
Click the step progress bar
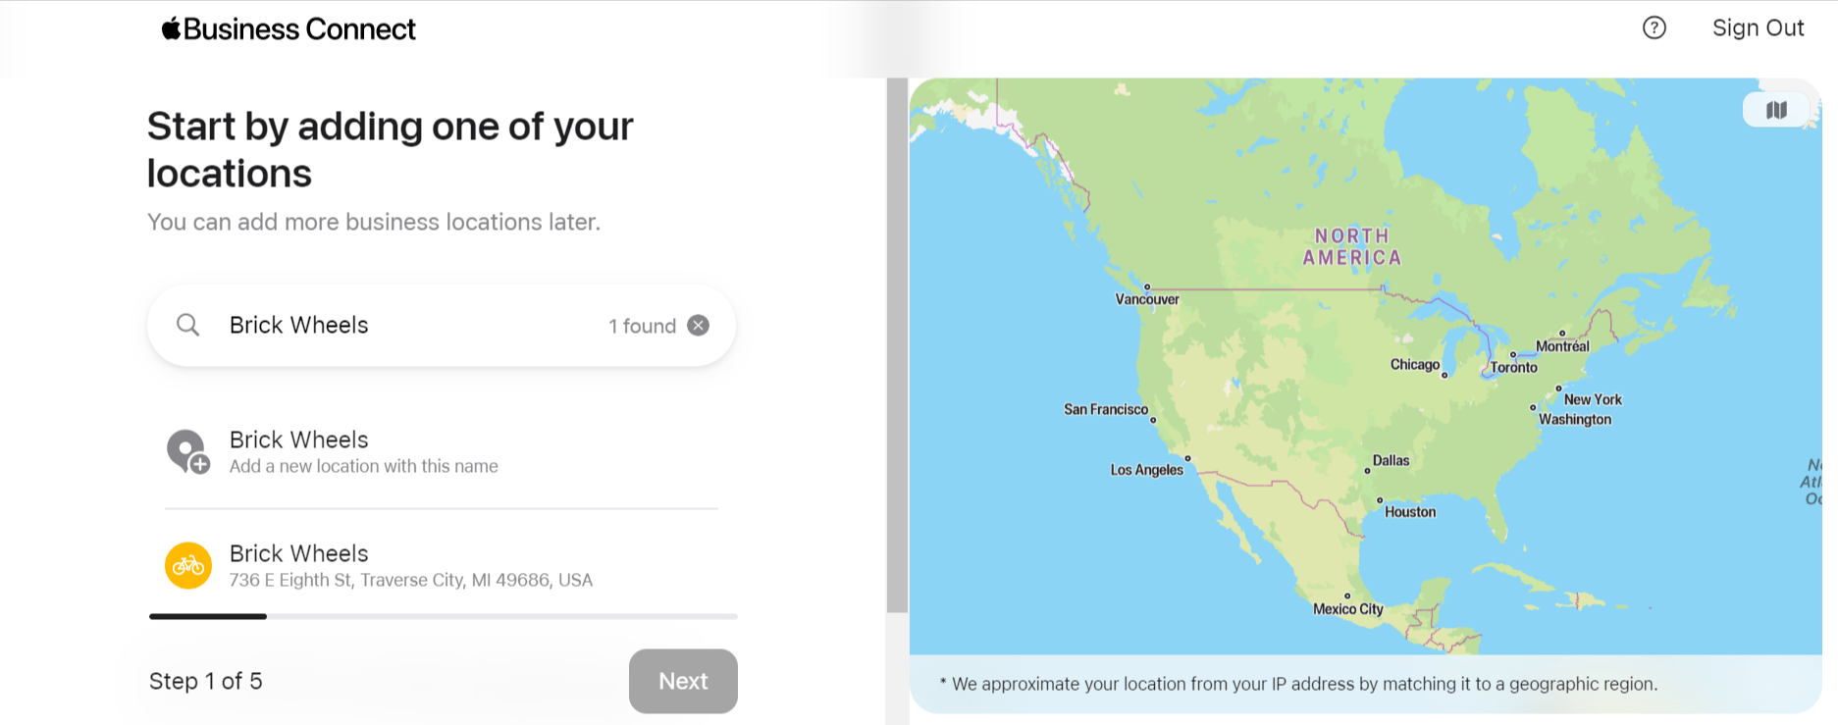(444, 616)
